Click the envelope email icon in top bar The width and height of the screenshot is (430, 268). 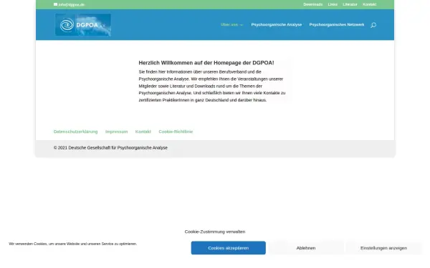pos(55,4)
